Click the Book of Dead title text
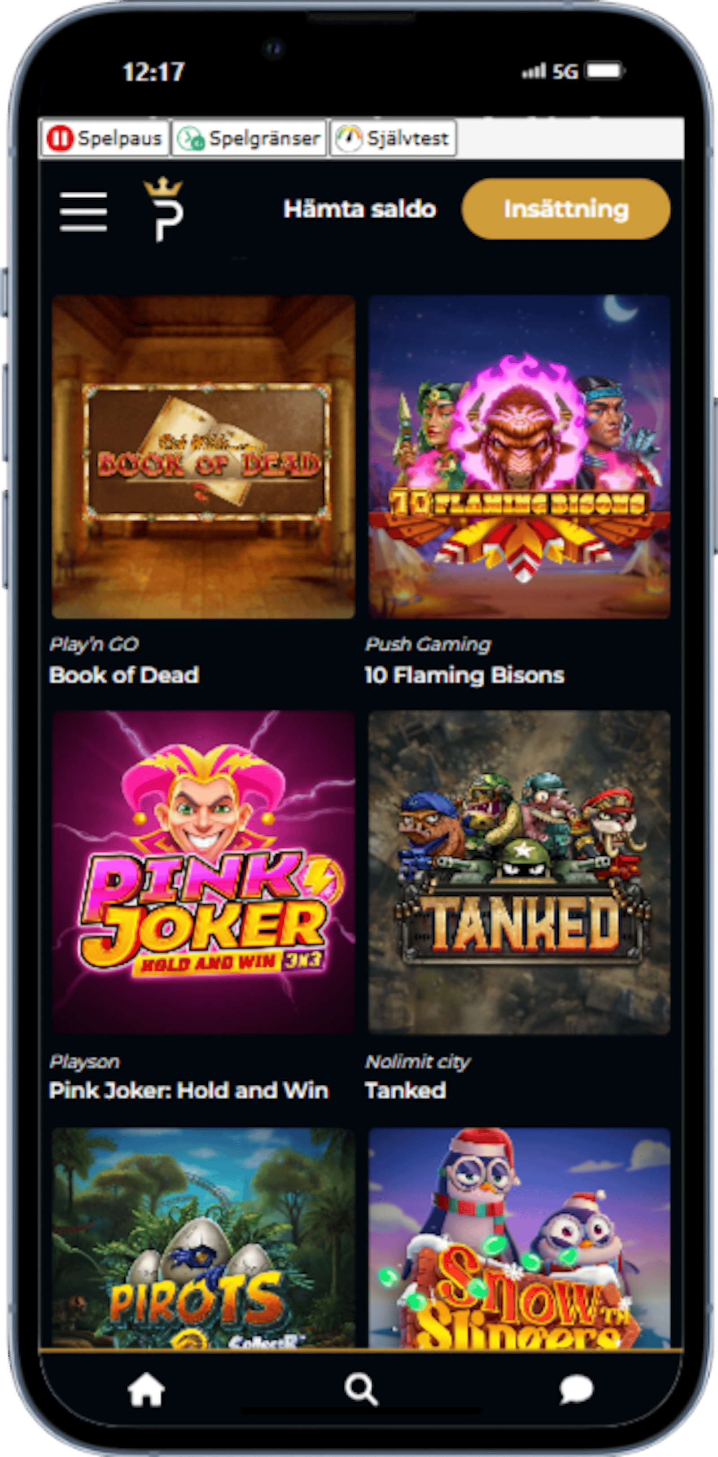Image resolution: width=718 pixels, height=1457 pixels. coord(124,675)
